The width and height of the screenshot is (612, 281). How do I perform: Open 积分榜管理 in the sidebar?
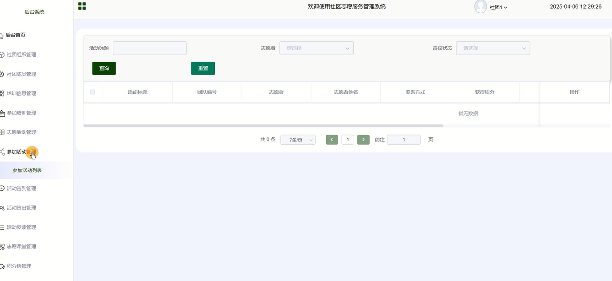[x=19, y=266]
